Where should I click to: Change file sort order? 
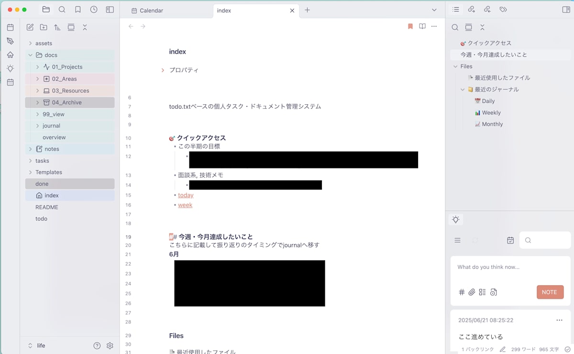point(57,27)
